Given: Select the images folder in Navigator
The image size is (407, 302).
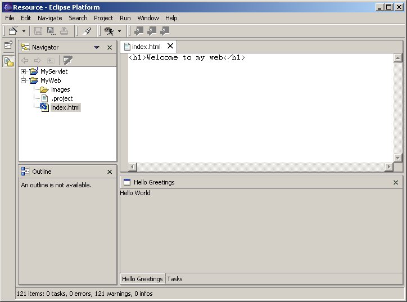Looking at the screenshot, I should click(x=60, y=89).
